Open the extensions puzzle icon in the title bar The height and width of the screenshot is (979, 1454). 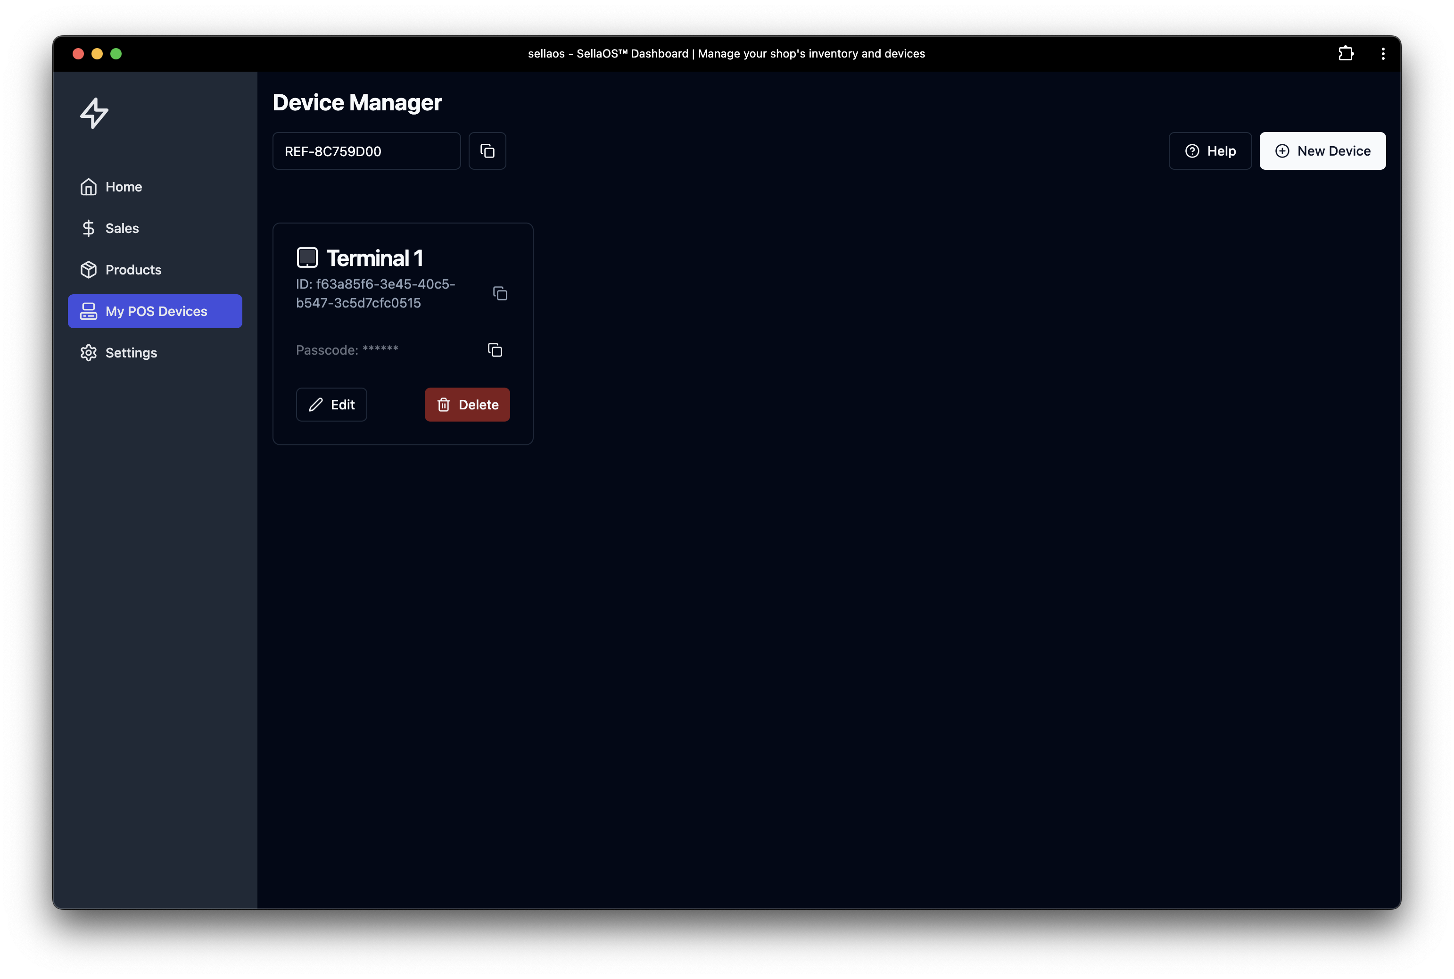[x=1346, y=54]
